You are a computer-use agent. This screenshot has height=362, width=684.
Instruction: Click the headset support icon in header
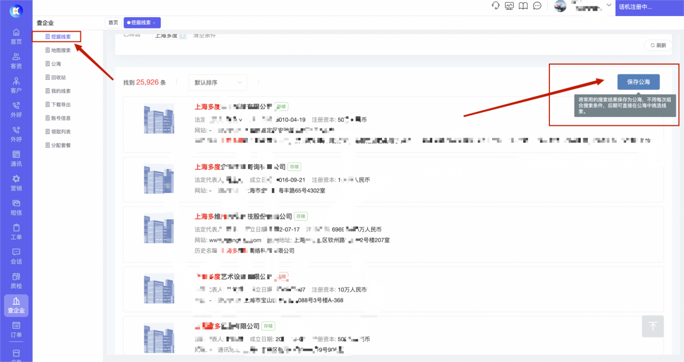click(x=495, y=6)
